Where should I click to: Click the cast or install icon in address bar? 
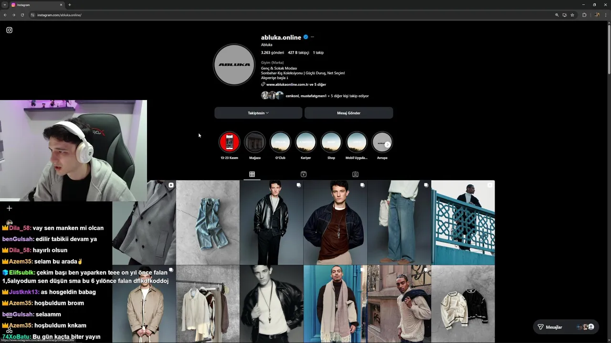tap(564, 15)
